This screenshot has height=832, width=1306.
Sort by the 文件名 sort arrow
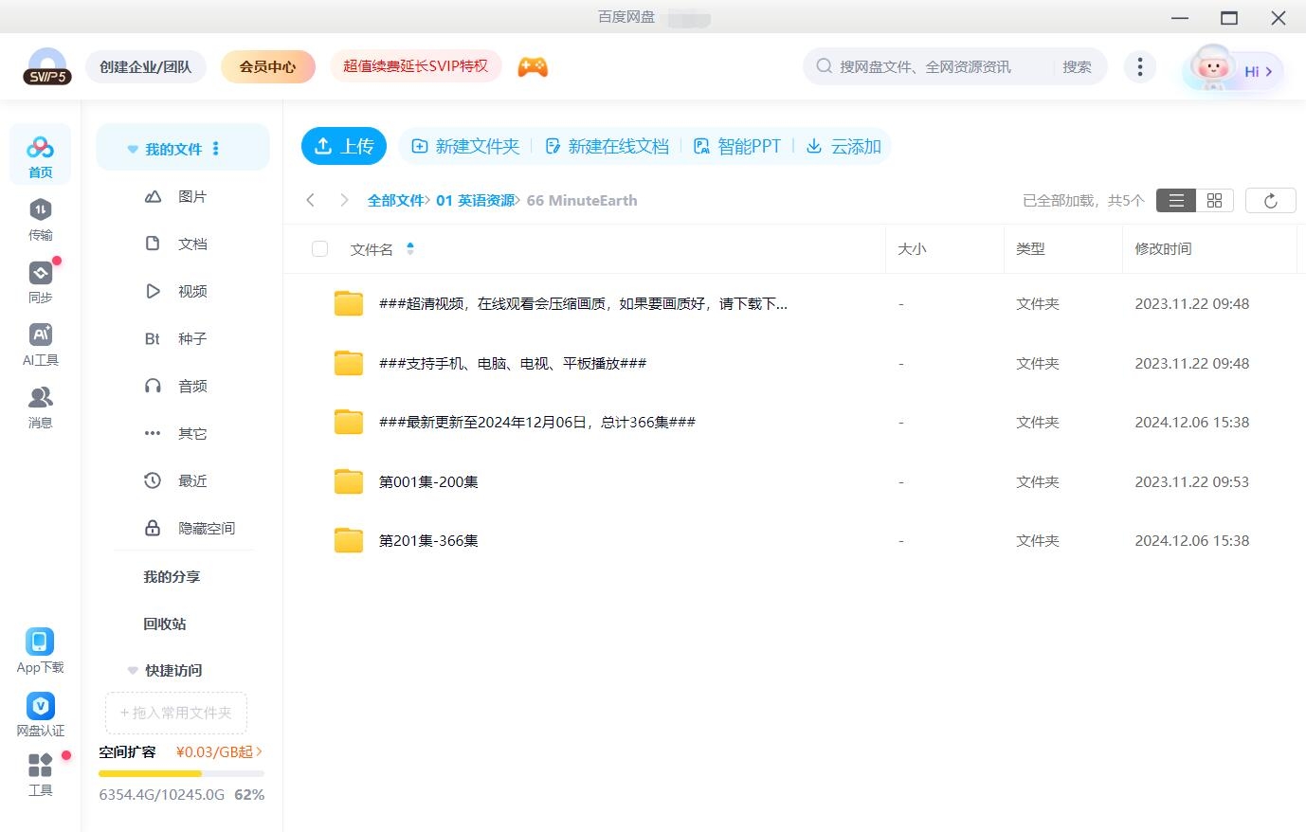[x=410, y=248]
